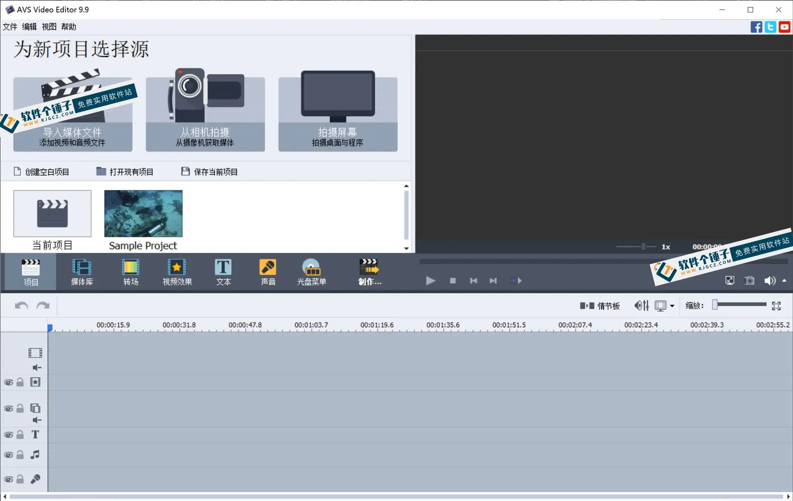Open the 声音 recording tool
The width and height of the screenshot is (793, 501).
(268, 272)
